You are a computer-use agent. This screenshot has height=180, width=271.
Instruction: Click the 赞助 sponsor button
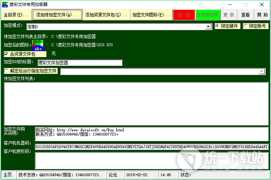click(x=262, y=15)
